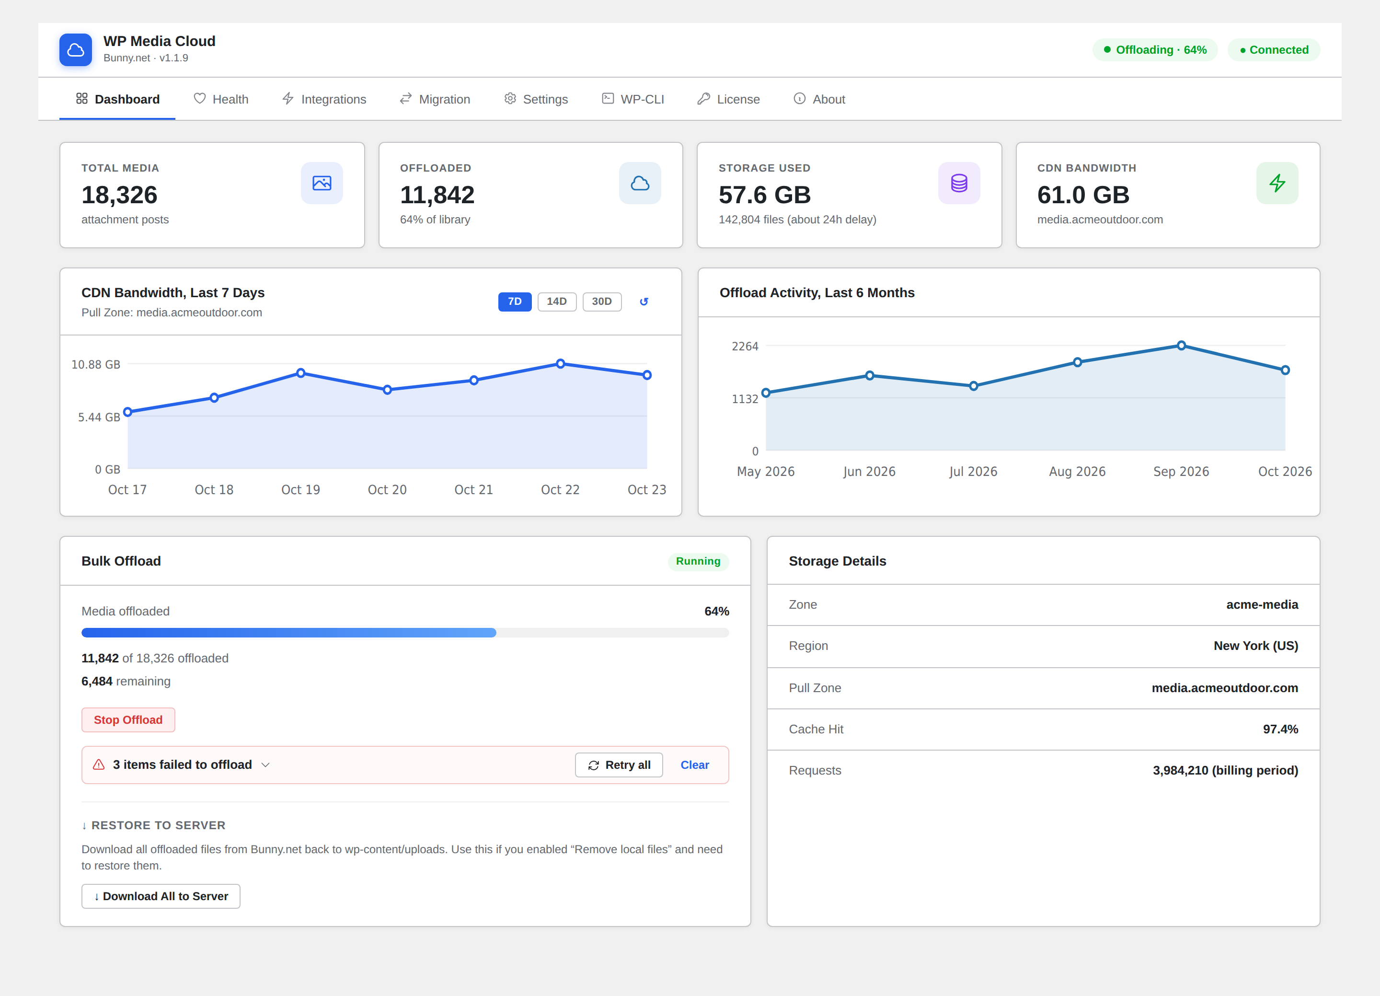The height and width of the screenshot is (996, 1380).
Task: Click the Oct 19 bandwidth data point
Action: click(x=300, y=373)
